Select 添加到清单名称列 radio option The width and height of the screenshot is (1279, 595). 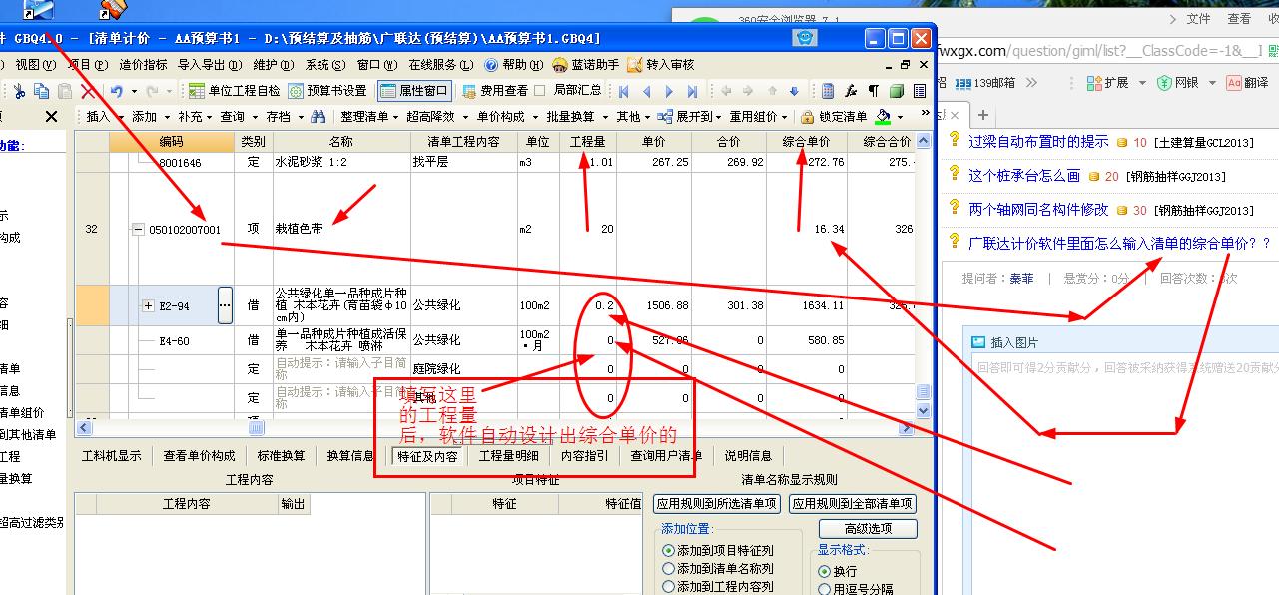(717, 569)
